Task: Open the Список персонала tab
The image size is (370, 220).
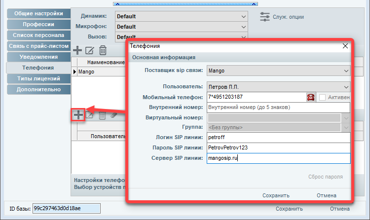Action: click(x=37, y=35)
